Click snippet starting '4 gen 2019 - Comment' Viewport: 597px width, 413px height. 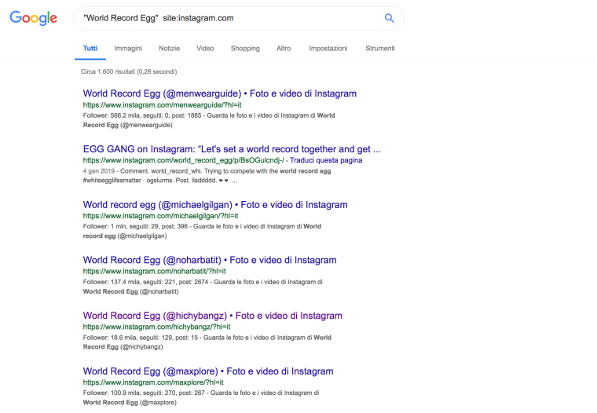tap(207, 176)
